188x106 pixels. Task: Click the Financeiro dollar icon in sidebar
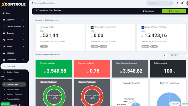click(4, 66)
